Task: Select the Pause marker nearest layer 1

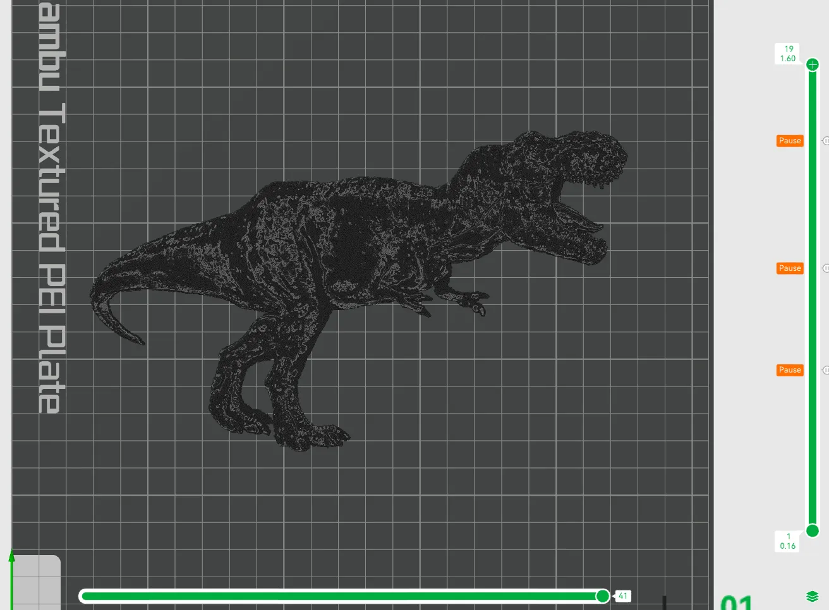Action: pyautogui.click(x=790, y=370)
